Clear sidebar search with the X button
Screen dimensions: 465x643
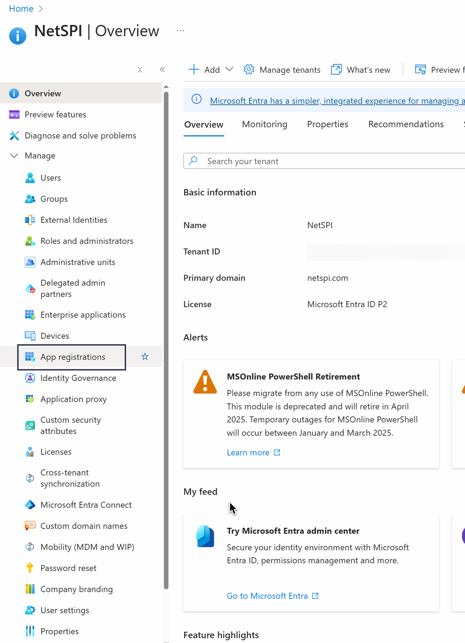pyautogui.click(x=140, y=69)
